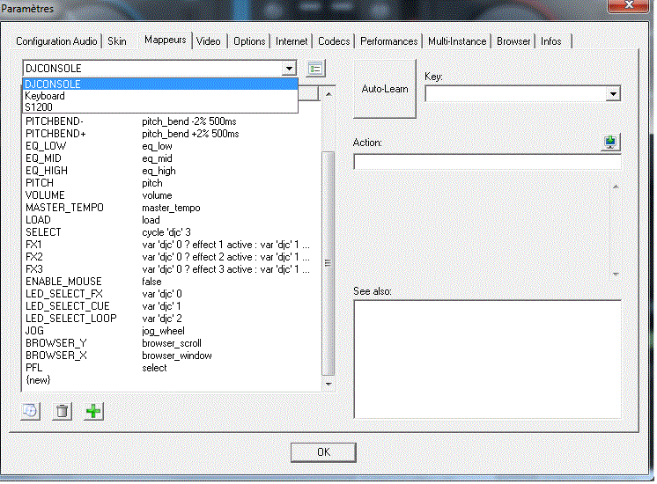This screenshot has height=484, width=657.
Task: Go to the Performances tab
Action: tap(388, 41)
